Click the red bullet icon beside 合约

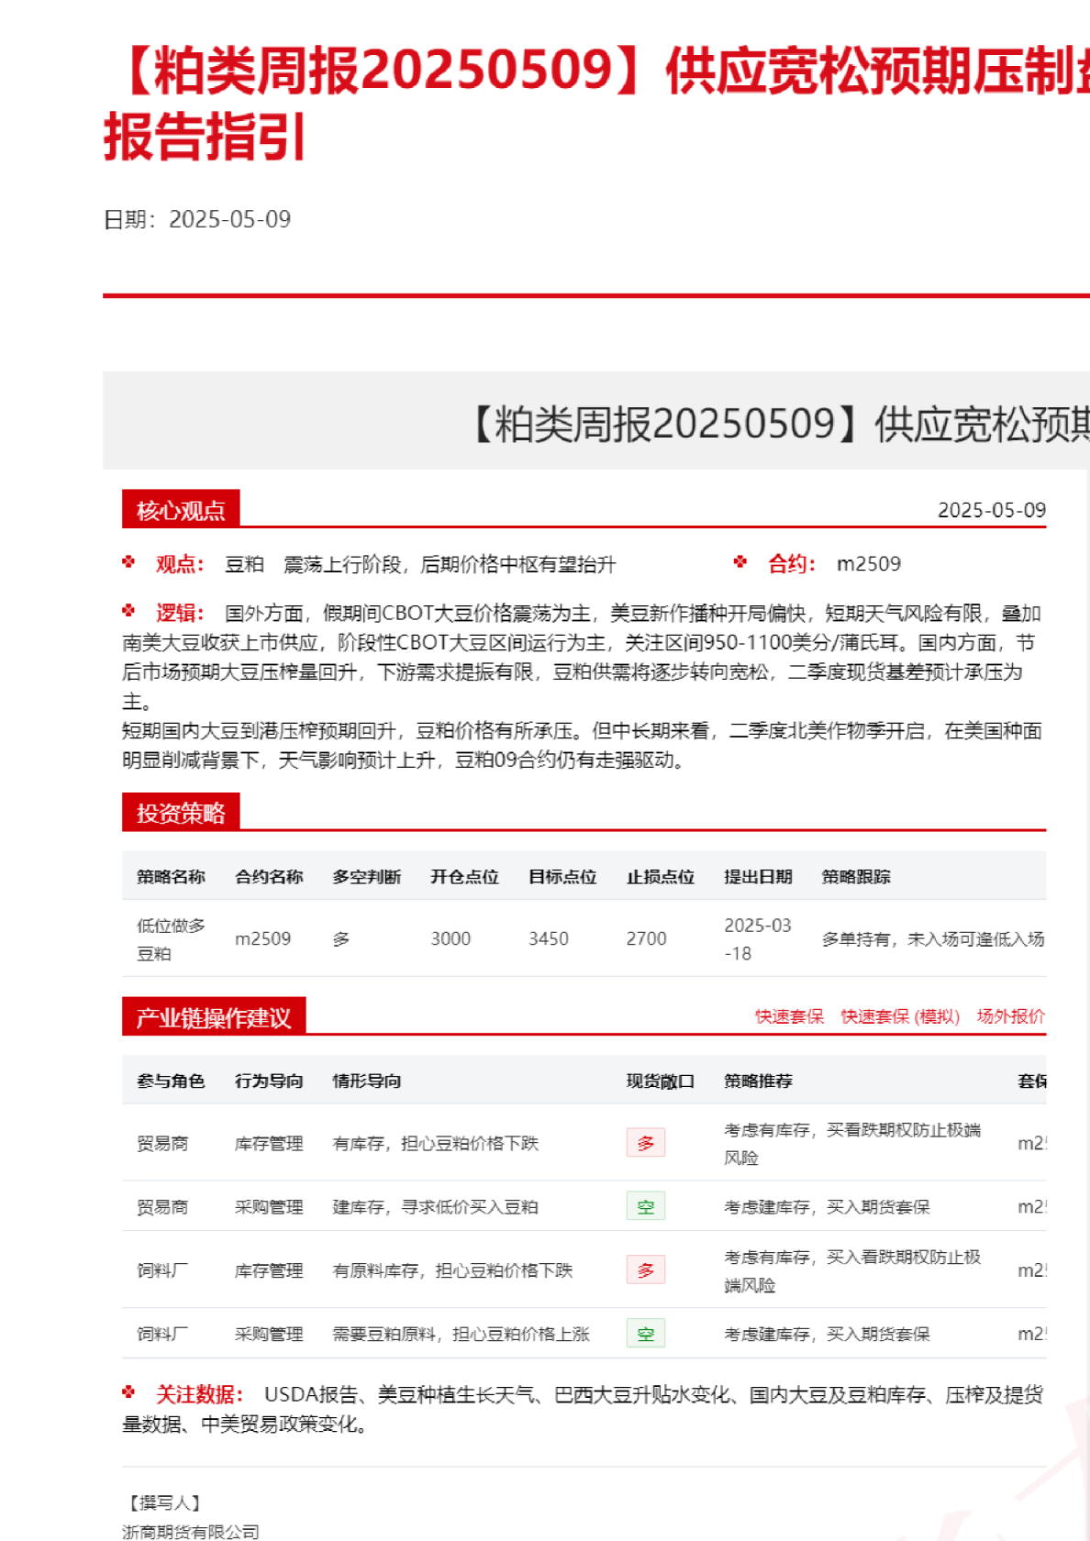740,562
